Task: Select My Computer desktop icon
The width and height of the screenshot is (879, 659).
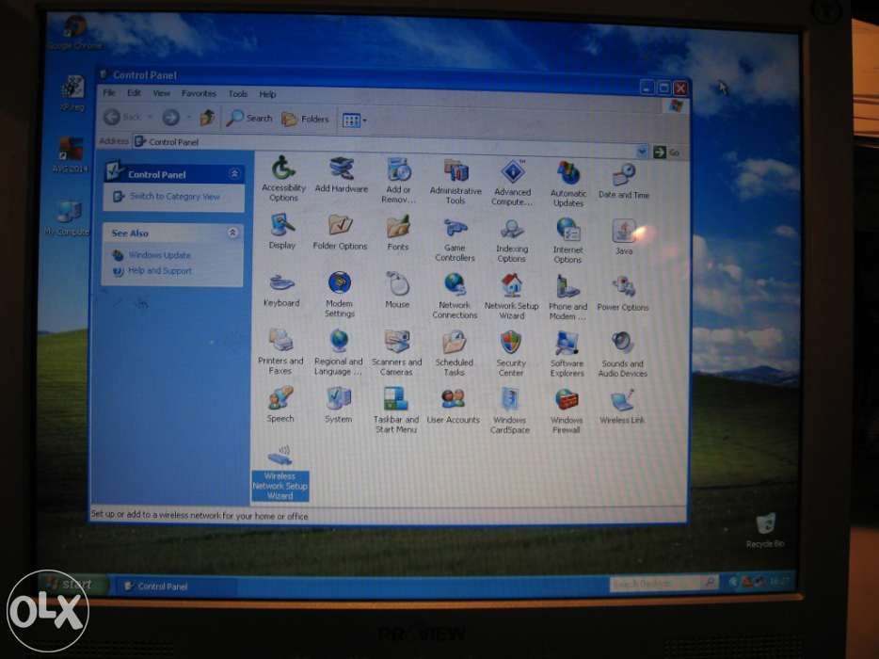Action: (67, 218)
